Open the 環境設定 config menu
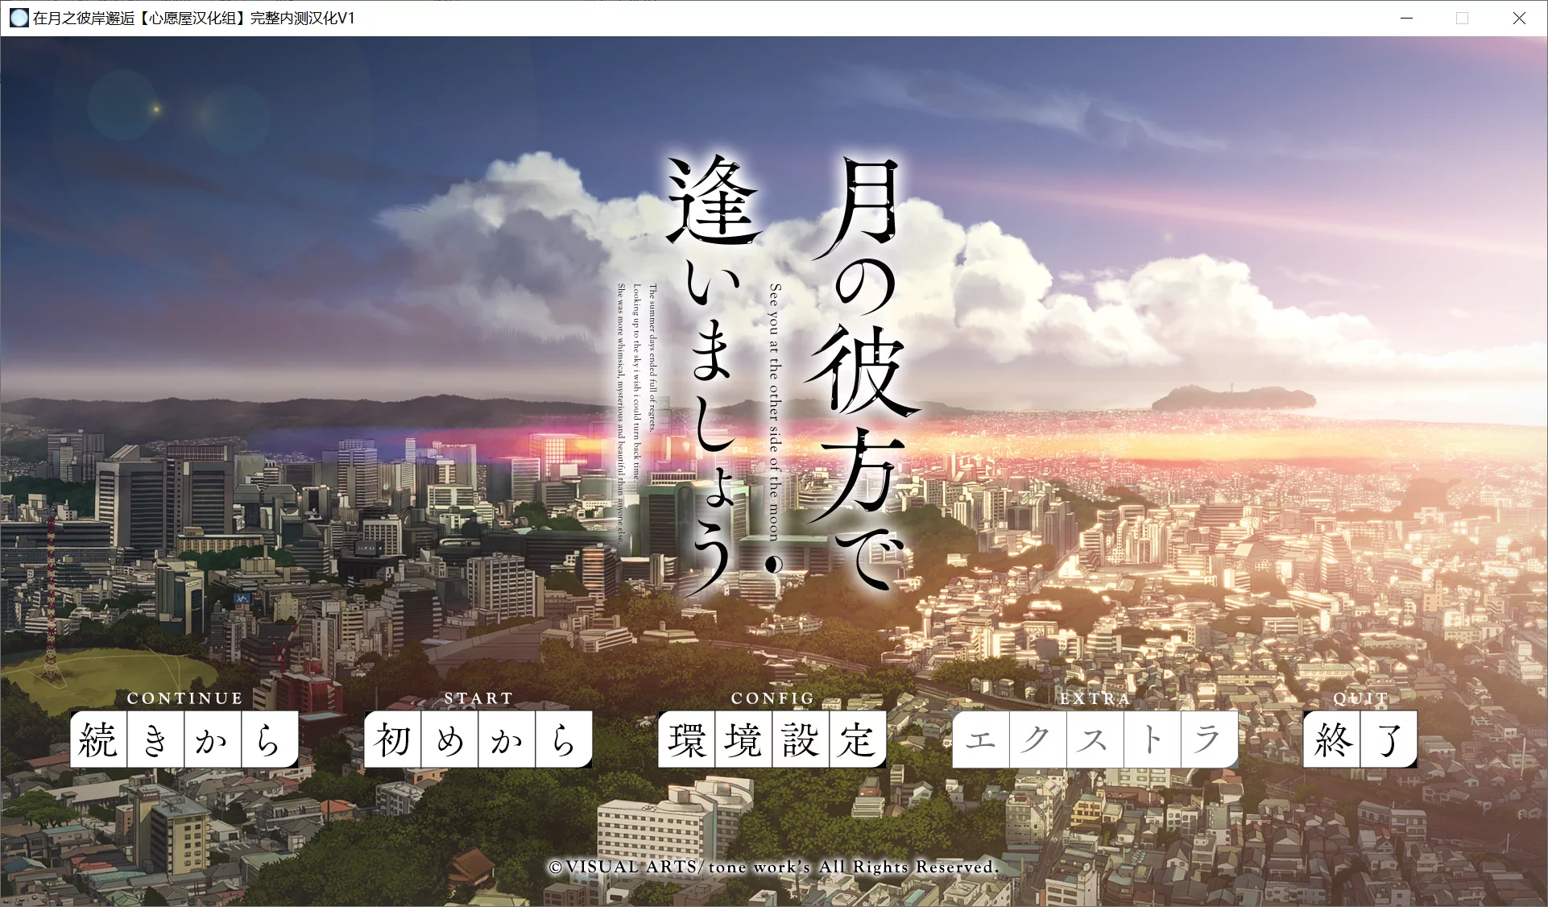 click(772, 739)
